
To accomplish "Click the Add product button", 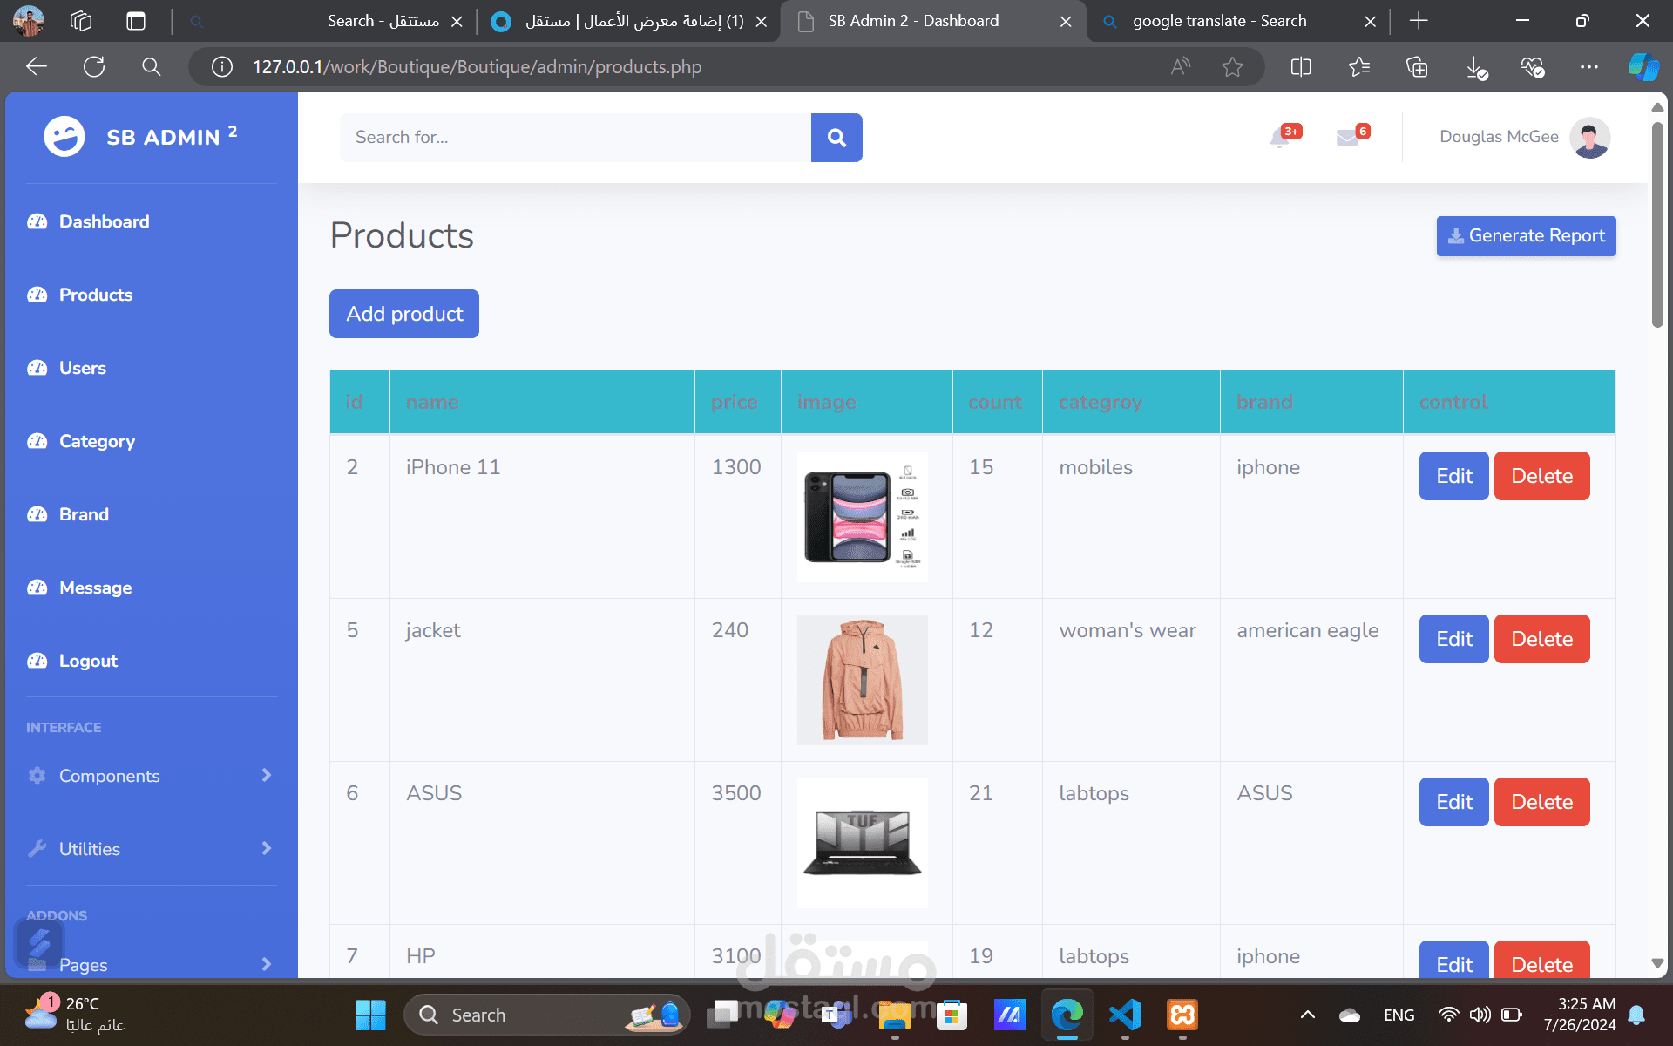I will pos(404,314).
